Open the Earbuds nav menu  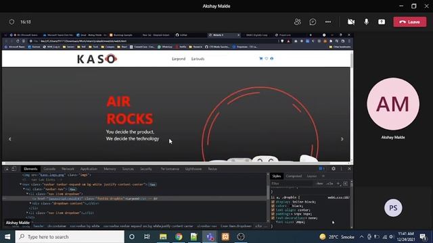click(x=198, y=59)
